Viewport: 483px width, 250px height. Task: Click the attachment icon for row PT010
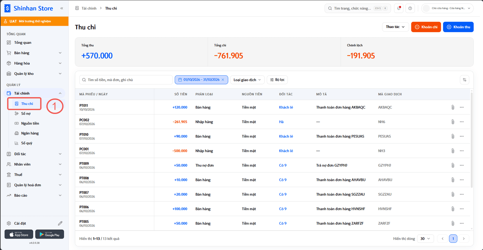(452, 137)
